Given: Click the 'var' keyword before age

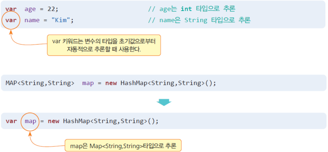Looking at the screenshot, I should point(11,9).
